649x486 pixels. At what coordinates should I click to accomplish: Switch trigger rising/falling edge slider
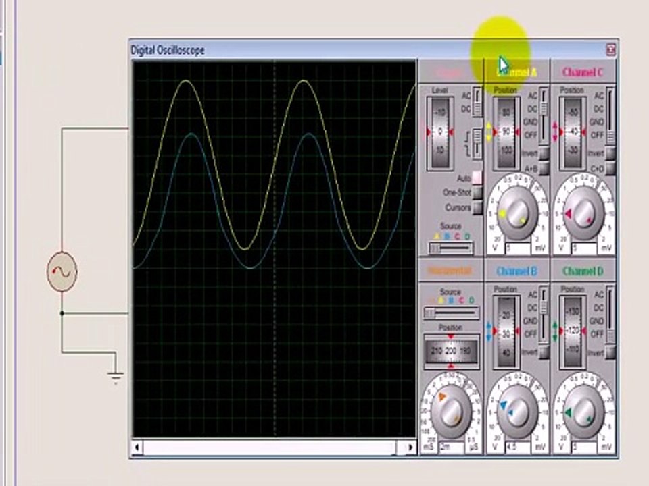coord(478,143)
